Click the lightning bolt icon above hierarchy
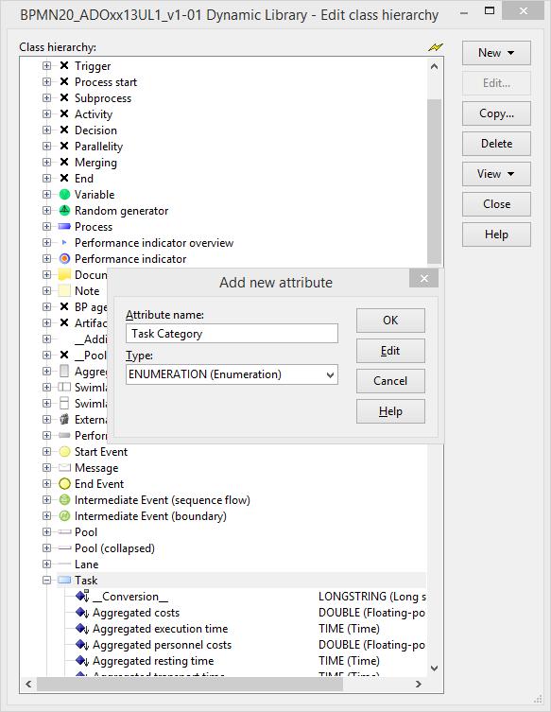Screen dimensions: 551x712 pos(436,46)
